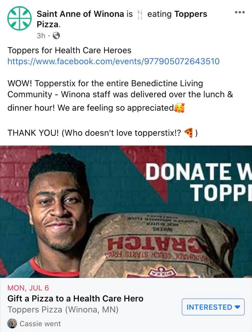The image size is (252, 332).
Task: Click the smiling hearts emoji
Action: pyautogui.click(x=180, y=108)
